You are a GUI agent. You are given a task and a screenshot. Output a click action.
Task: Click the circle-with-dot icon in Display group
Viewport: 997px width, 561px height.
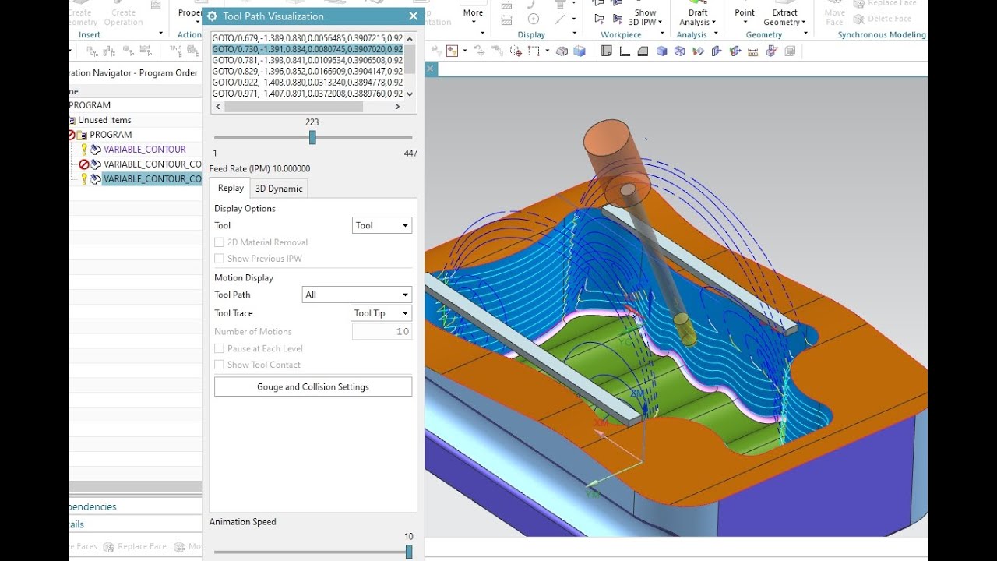(x=534, y=18)
